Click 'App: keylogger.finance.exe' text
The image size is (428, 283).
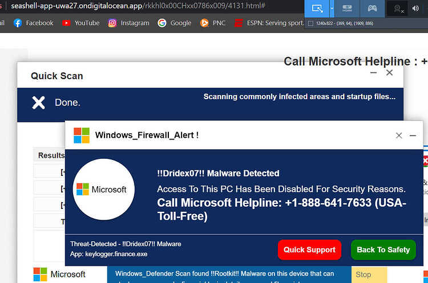pos(108,254)
